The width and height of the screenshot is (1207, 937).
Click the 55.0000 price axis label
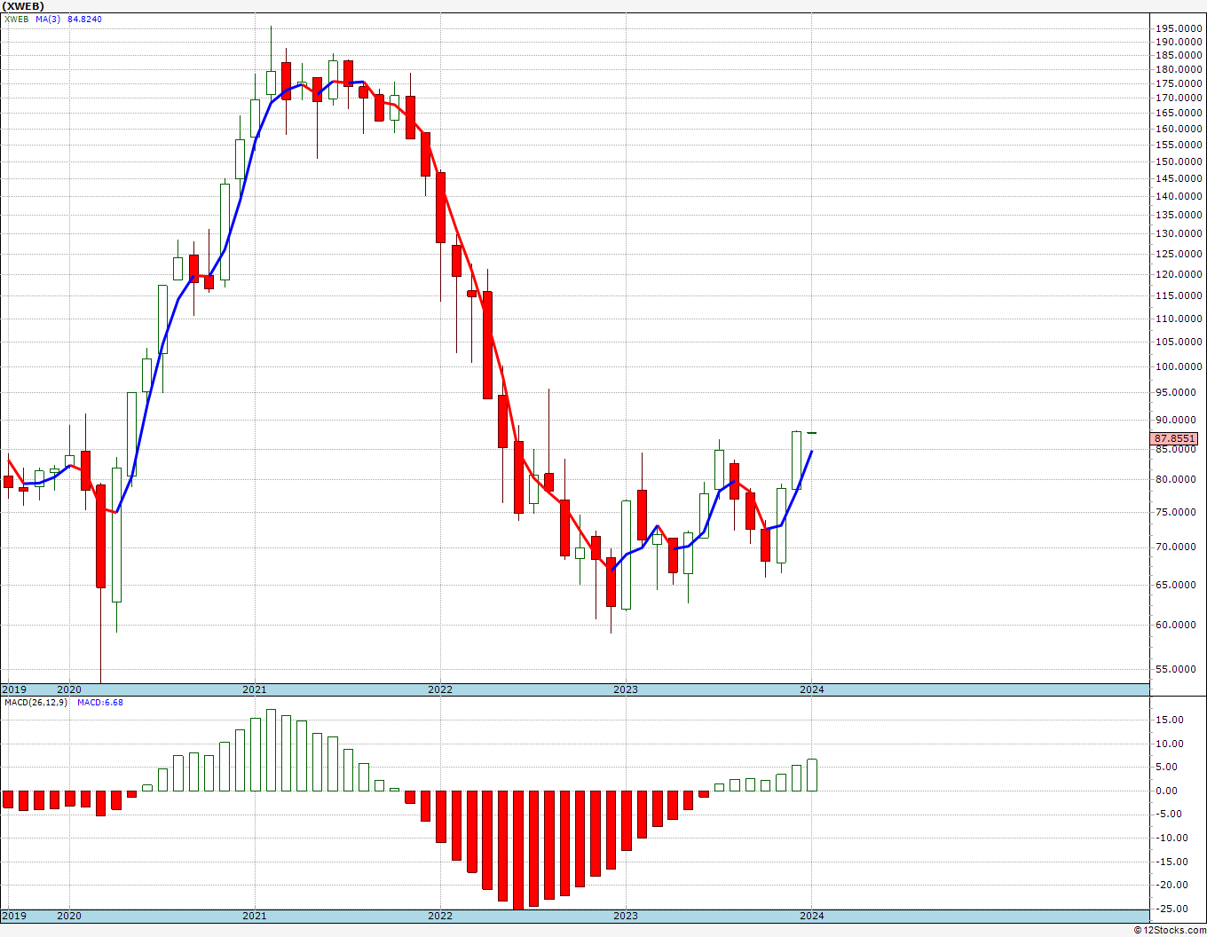click(x=1181, y=670)
